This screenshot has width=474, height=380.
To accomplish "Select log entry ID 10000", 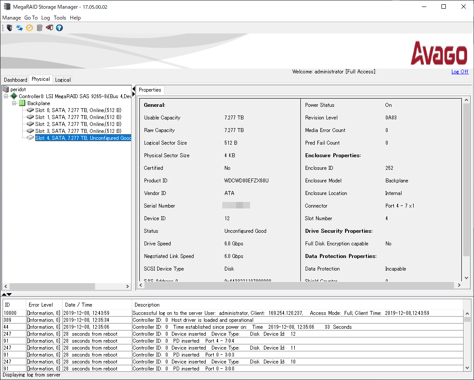I will click(x=233, y=313).
